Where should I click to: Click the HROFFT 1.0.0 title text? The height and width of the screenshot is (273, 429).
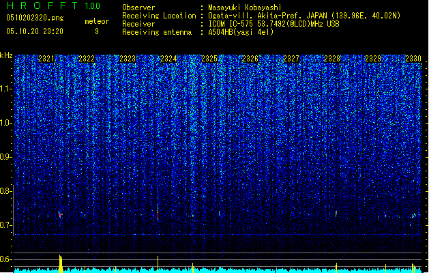(x=53, y=5)
